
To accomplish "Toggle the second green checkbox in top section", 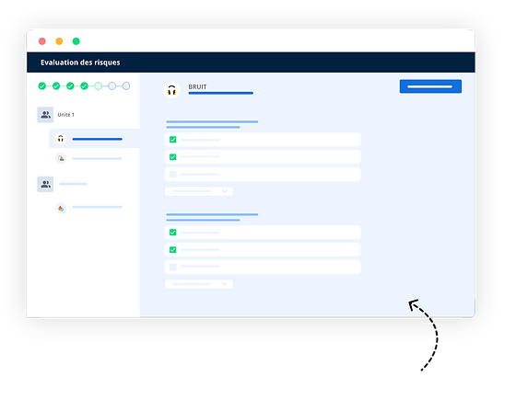I will (x=173, y=157).
